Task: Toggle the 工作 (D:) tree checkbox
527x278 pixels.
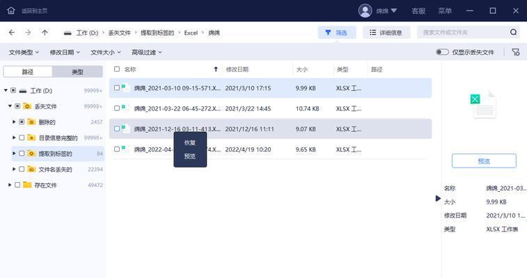Action: (x=13, y=90)
